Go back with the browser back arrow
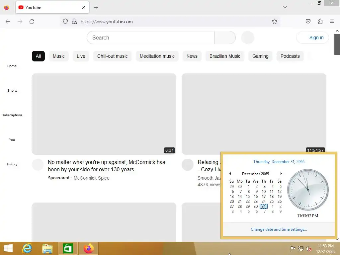The width and height of the screenshot is (340, 255). pyautogui.click(x=8, y=22)
